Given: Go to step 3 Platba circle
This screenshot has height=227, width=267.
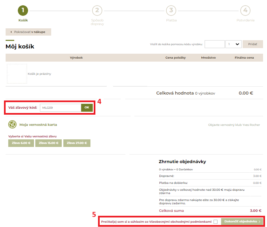Looking at the screenshot, I should click(171, 10).
